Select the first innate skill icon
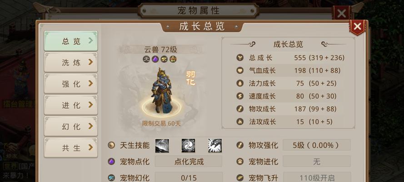 162,146
